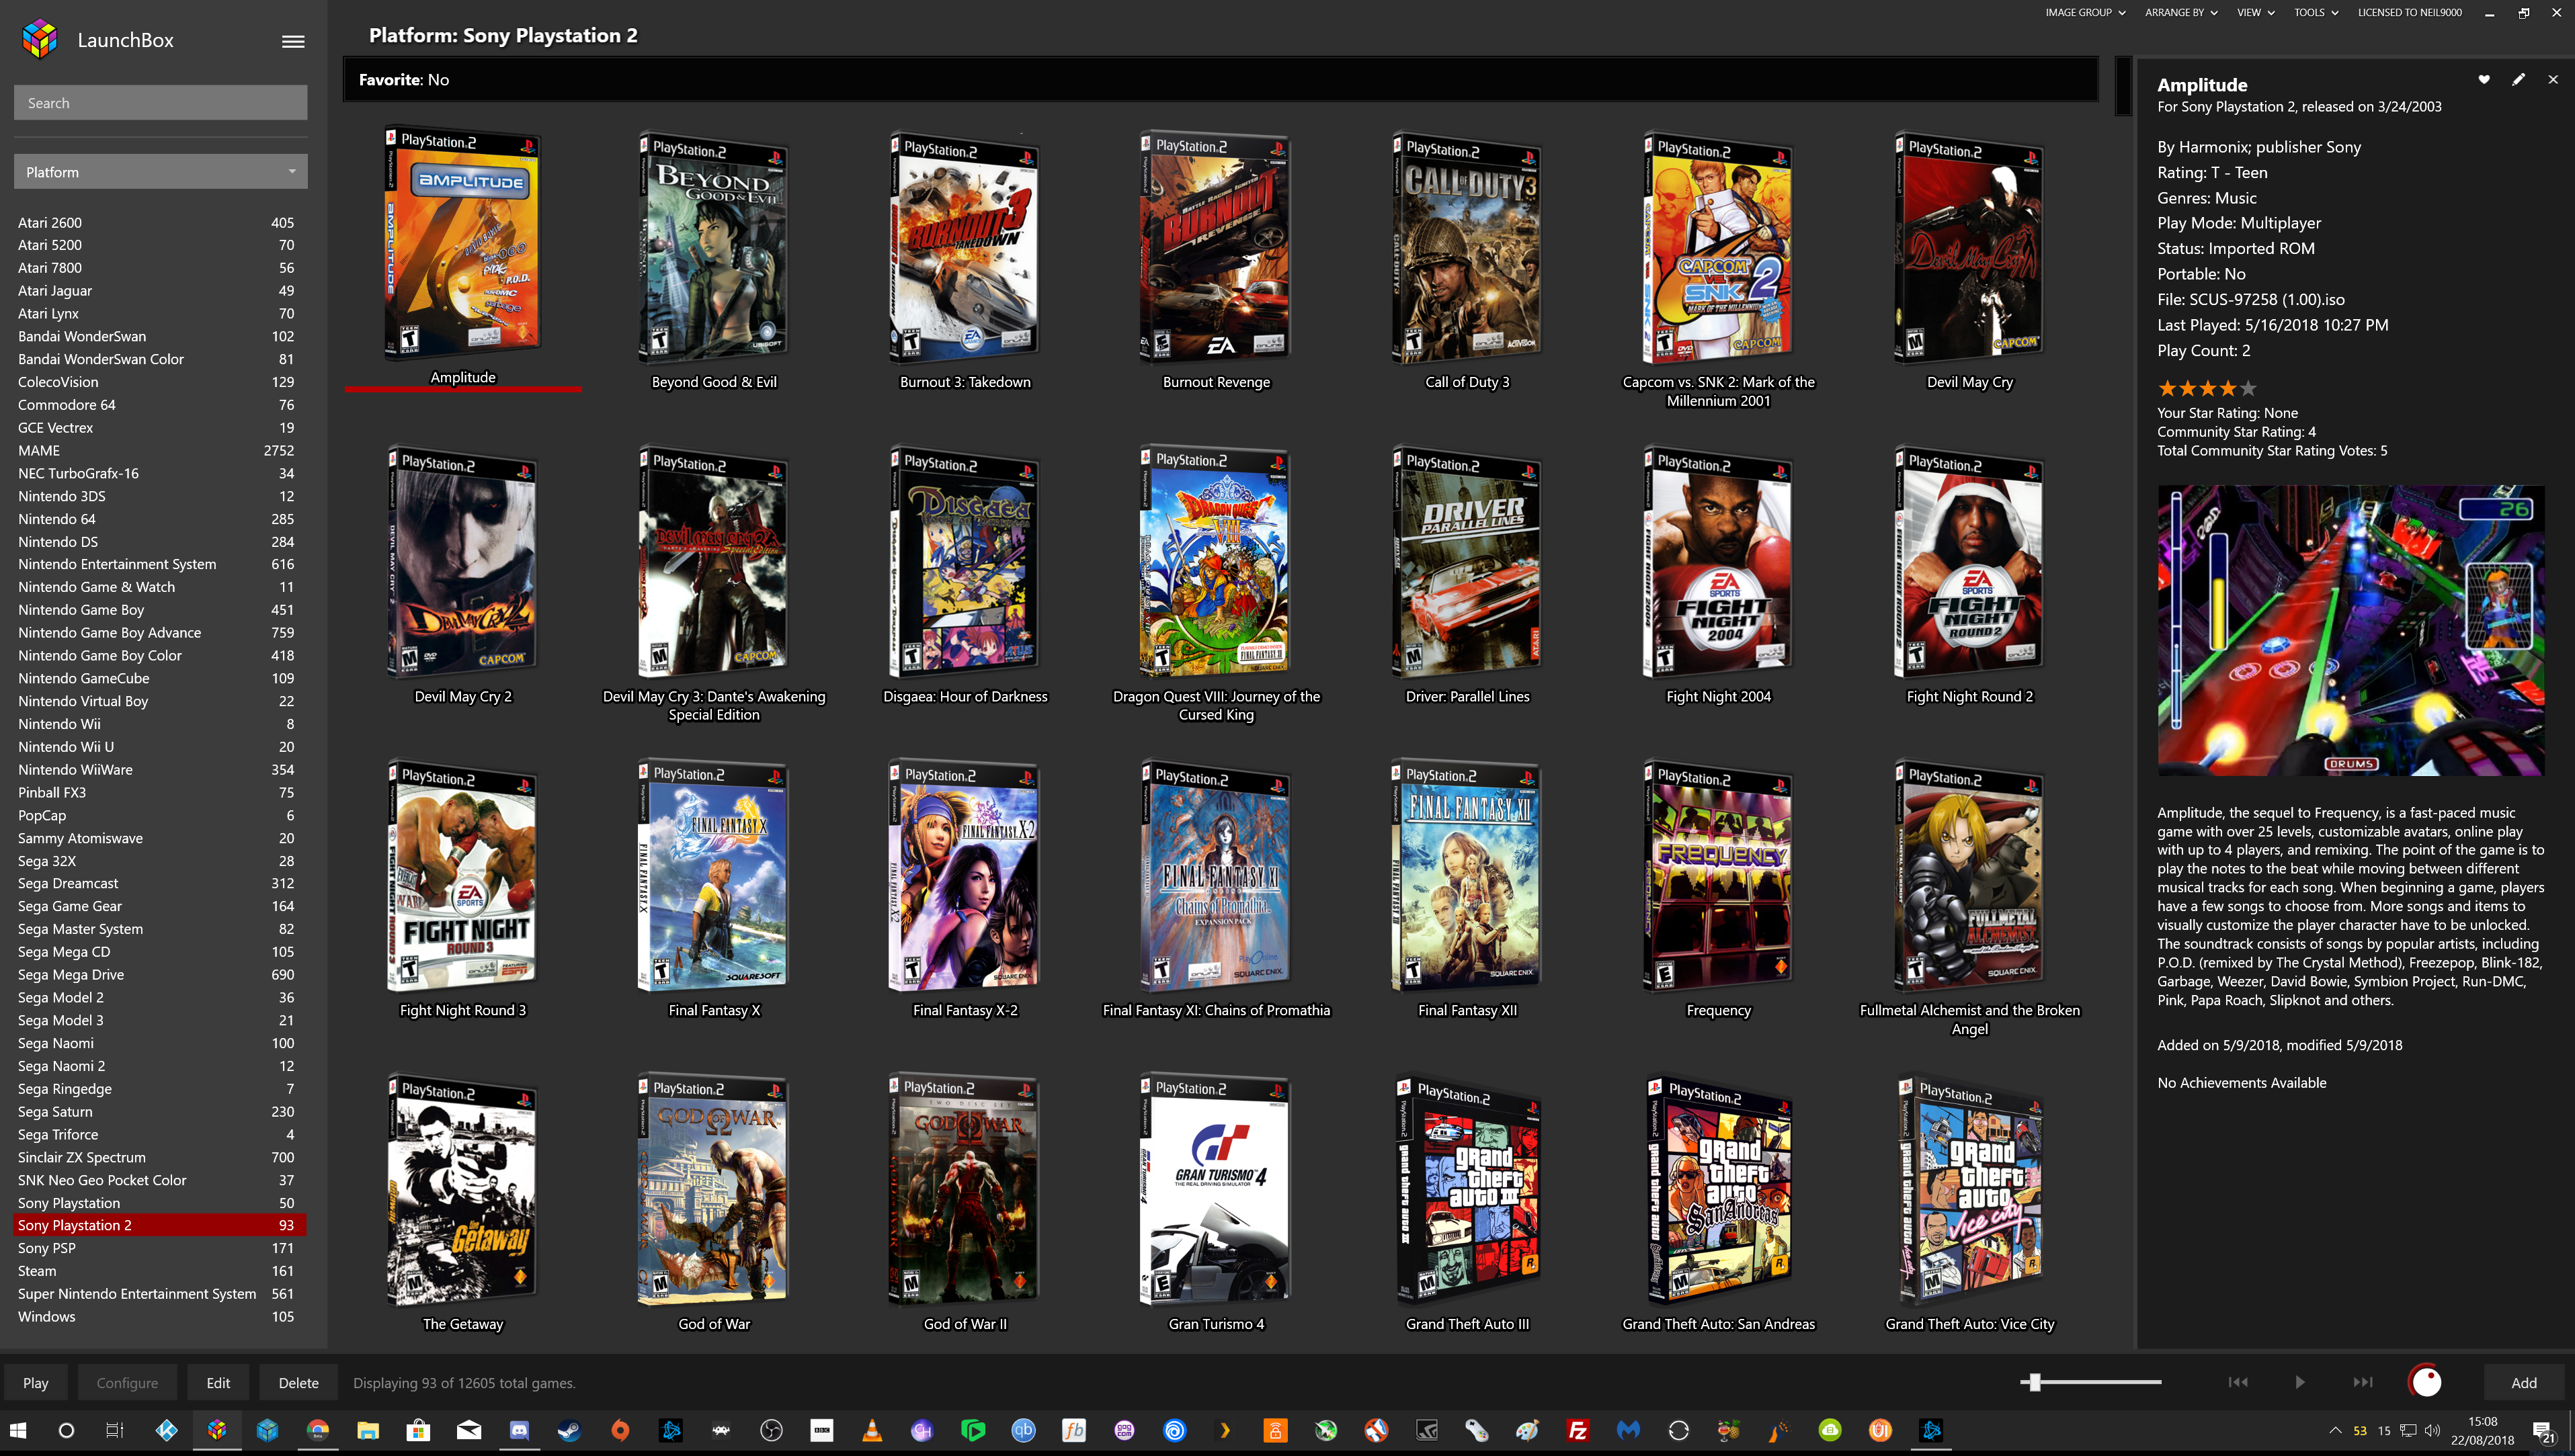Image resolution: width=2575 pixels, height=1456 pixels.
Task: Select the Gran Turismo 4 cover
Action: coord(1215,1190)
